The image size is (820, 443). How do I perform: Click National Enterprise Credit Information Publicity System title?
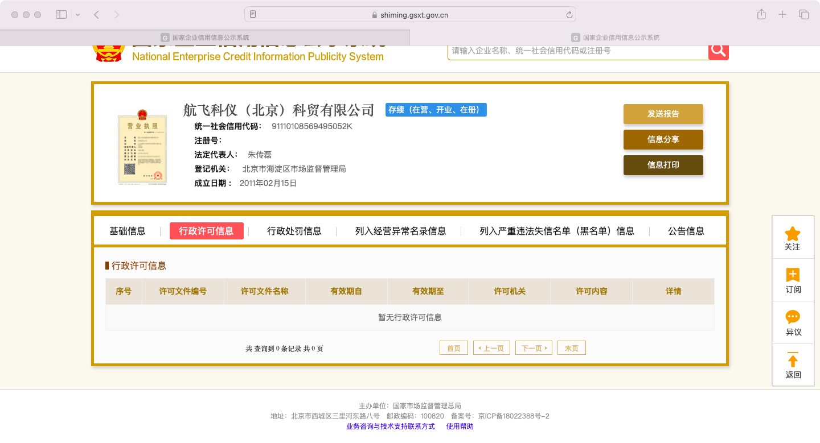258,56
